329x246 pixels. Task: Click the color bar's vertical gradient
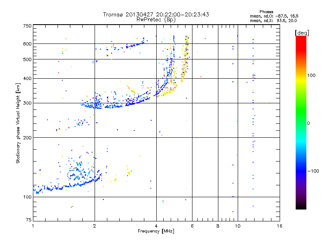pyautogui.click(x=301, y=122)
